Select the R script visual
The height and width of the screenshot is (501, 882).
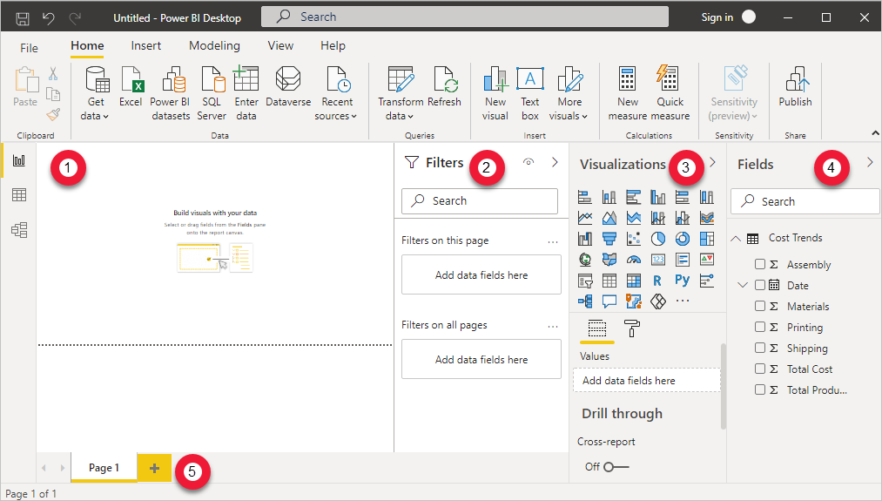[657, 281]
